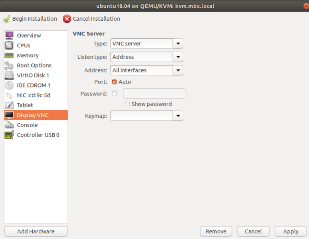
Task: Expand the Address dropdown arrow
Action: [x=178, y=70]
